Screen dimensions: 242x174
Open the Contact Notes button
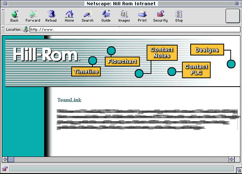click(162, 53)
